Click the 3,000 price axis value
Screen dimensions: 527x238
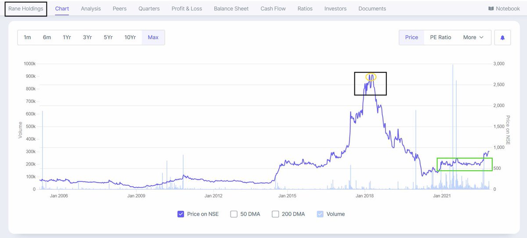[x=499, y=64]
